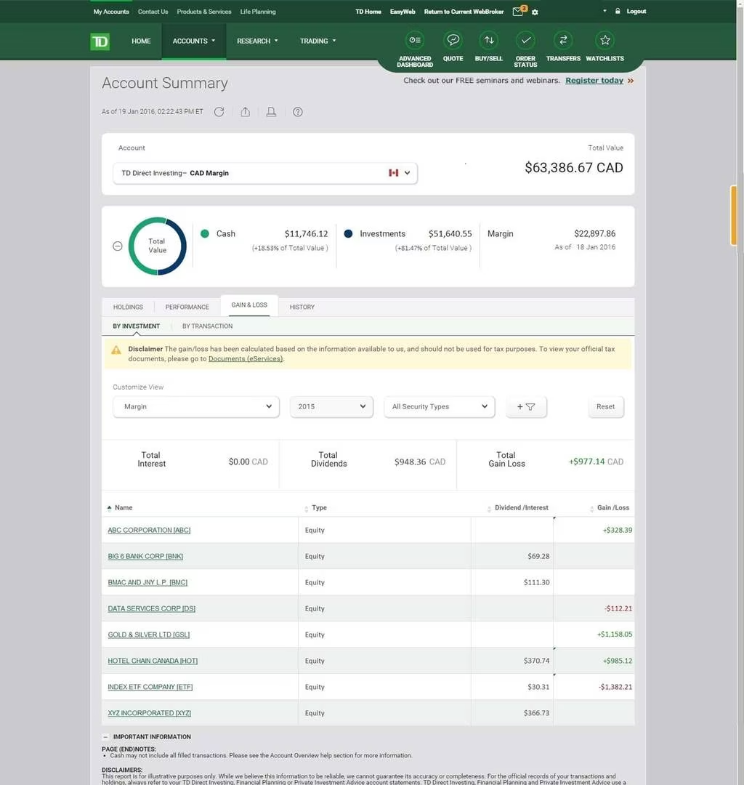Click the Register today link
744x785 pixels.
pyautogui.click(x=594, y=81)
